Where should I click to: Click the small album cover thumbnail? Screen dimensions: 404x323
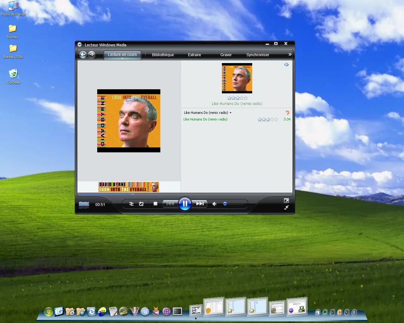coord(237,78)
